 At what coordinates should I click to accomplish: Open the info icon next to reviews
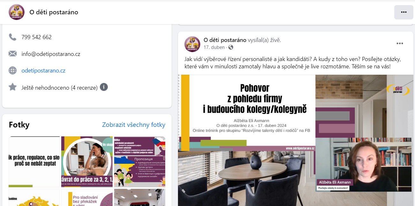pos(104,87)
